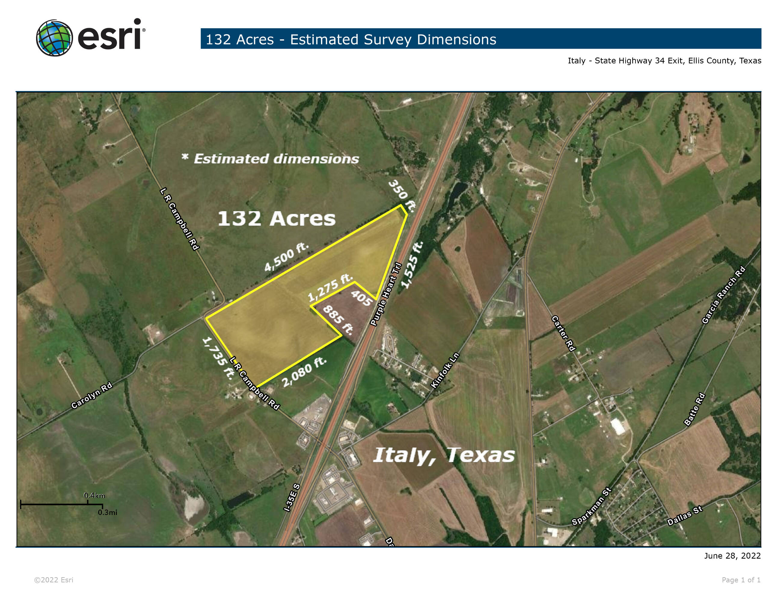Click the 132 Acres map label
The height and width of the screenshot is (601, 778).
[x=277, y=218]
